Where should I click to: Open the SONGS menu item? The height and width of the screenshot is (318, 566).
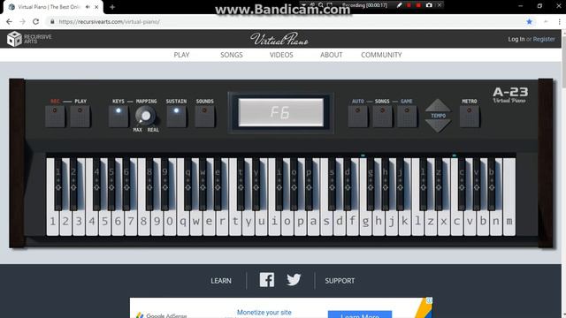point(232,55)
